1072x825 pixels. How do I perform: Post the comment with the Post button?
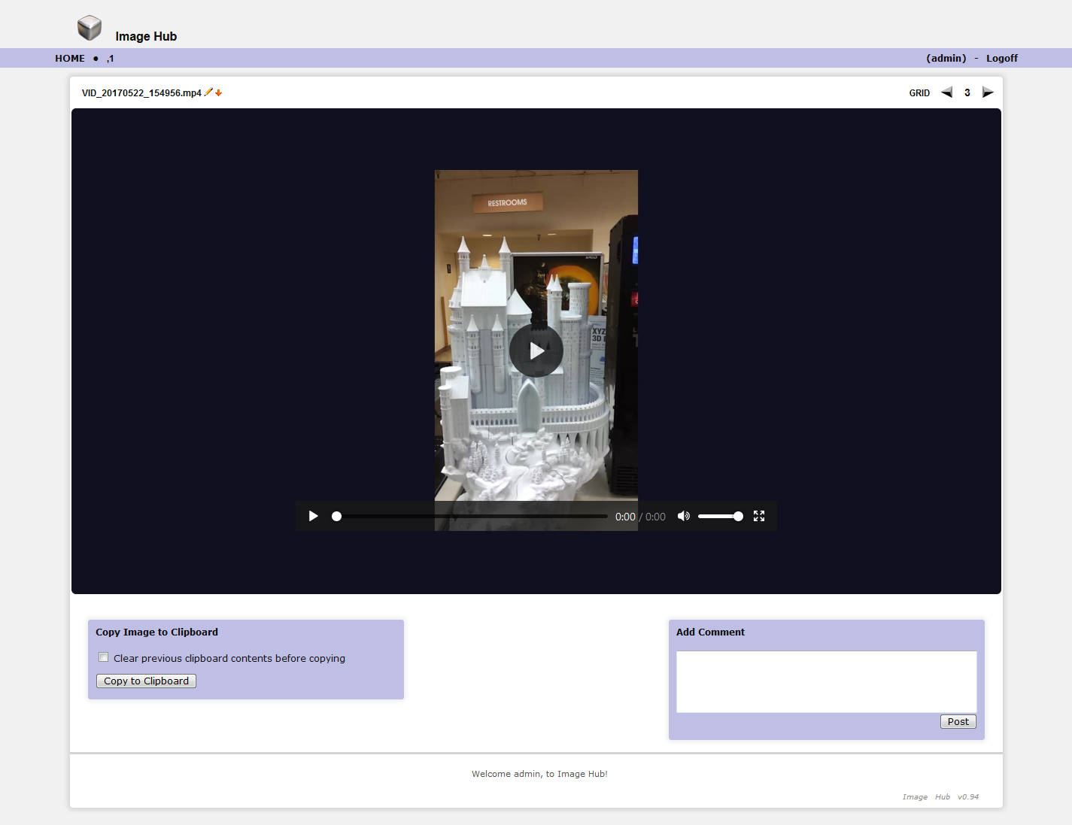(958, 721)
